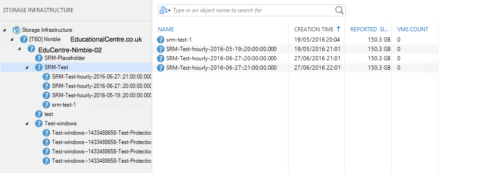Screen dimensions: 497x173
Task: Collapse the Storage Infrastructure root node
Action: pyautogui.click(x=4, y=30)
